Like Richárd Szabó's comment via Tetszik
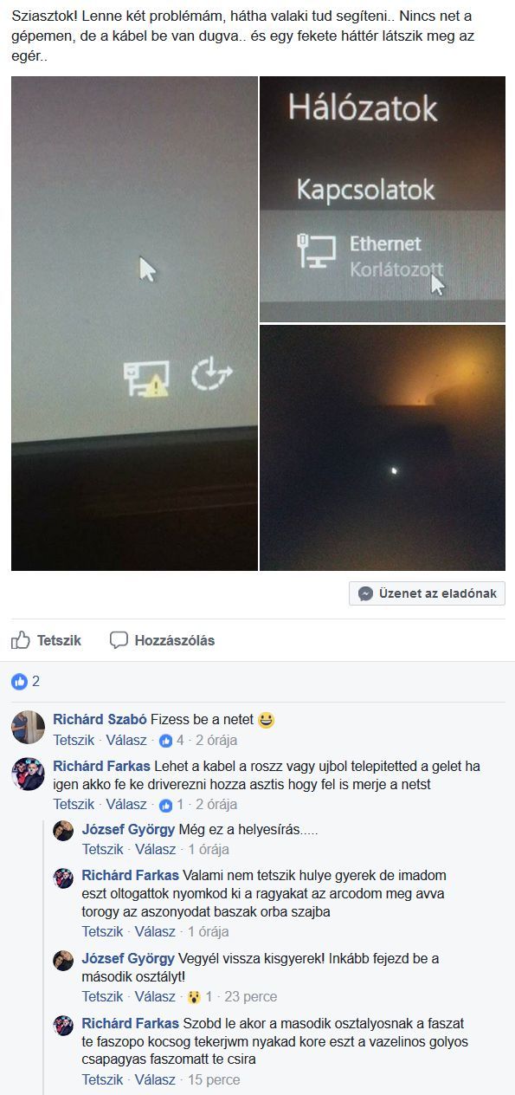 74,741
